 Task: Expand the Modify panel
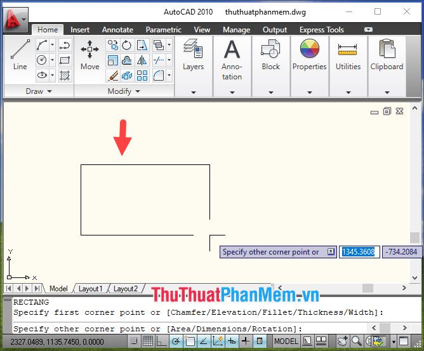coord(124,91)
